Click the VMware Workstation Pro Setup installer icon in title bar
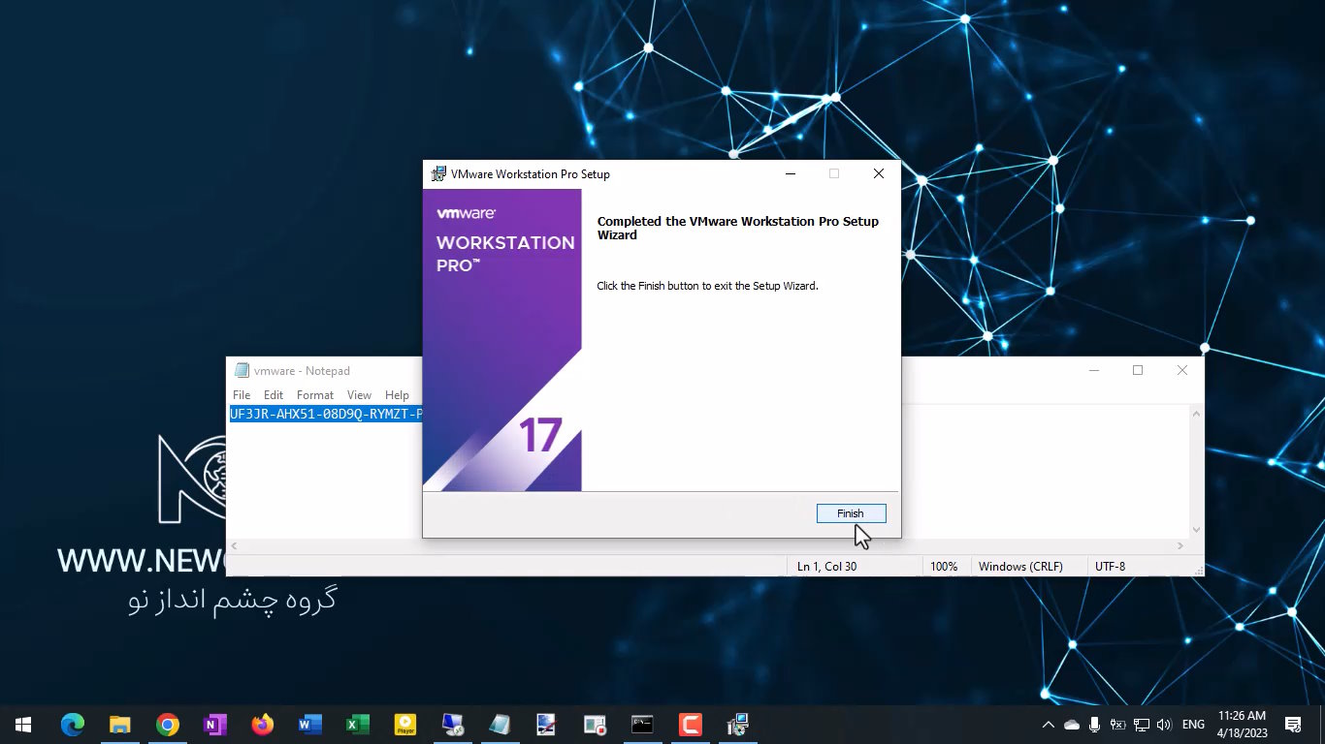Screen dimensions: 1325x744 [x=438, y=174]
